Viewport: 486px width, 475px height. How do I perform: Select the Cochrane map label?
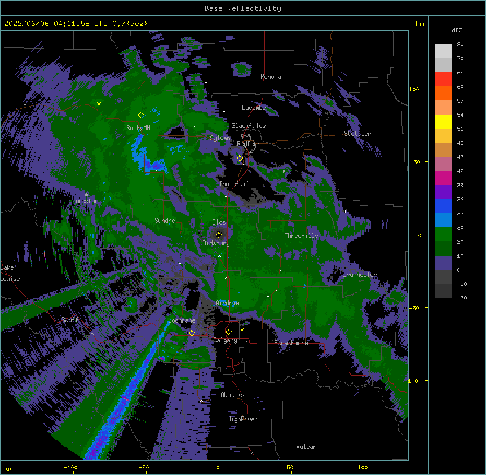coord(182,320)
